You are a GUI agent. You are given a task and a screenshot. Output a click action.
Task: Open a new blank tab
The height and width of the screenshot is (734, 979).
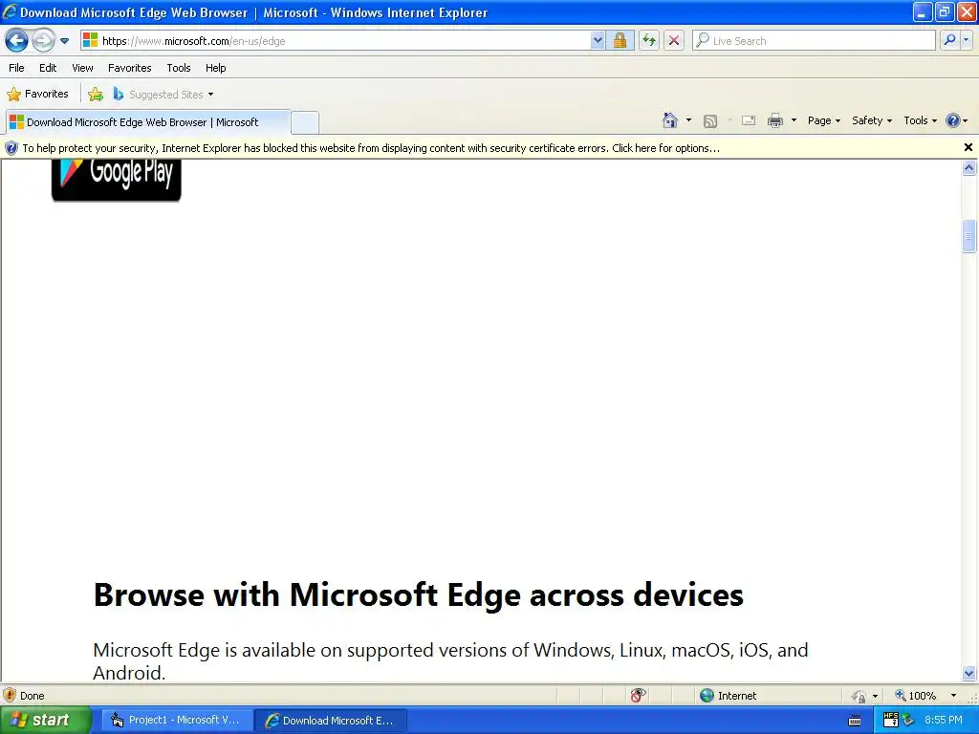click(x=305, y=122)
